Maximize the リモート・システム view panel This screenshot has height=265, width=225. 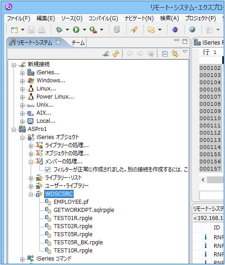coord(185,41)
